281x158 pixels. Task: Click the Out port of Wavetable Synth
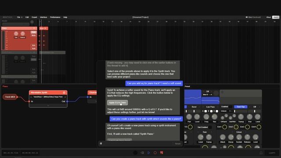pyautogui.click(x=67, y=101)
